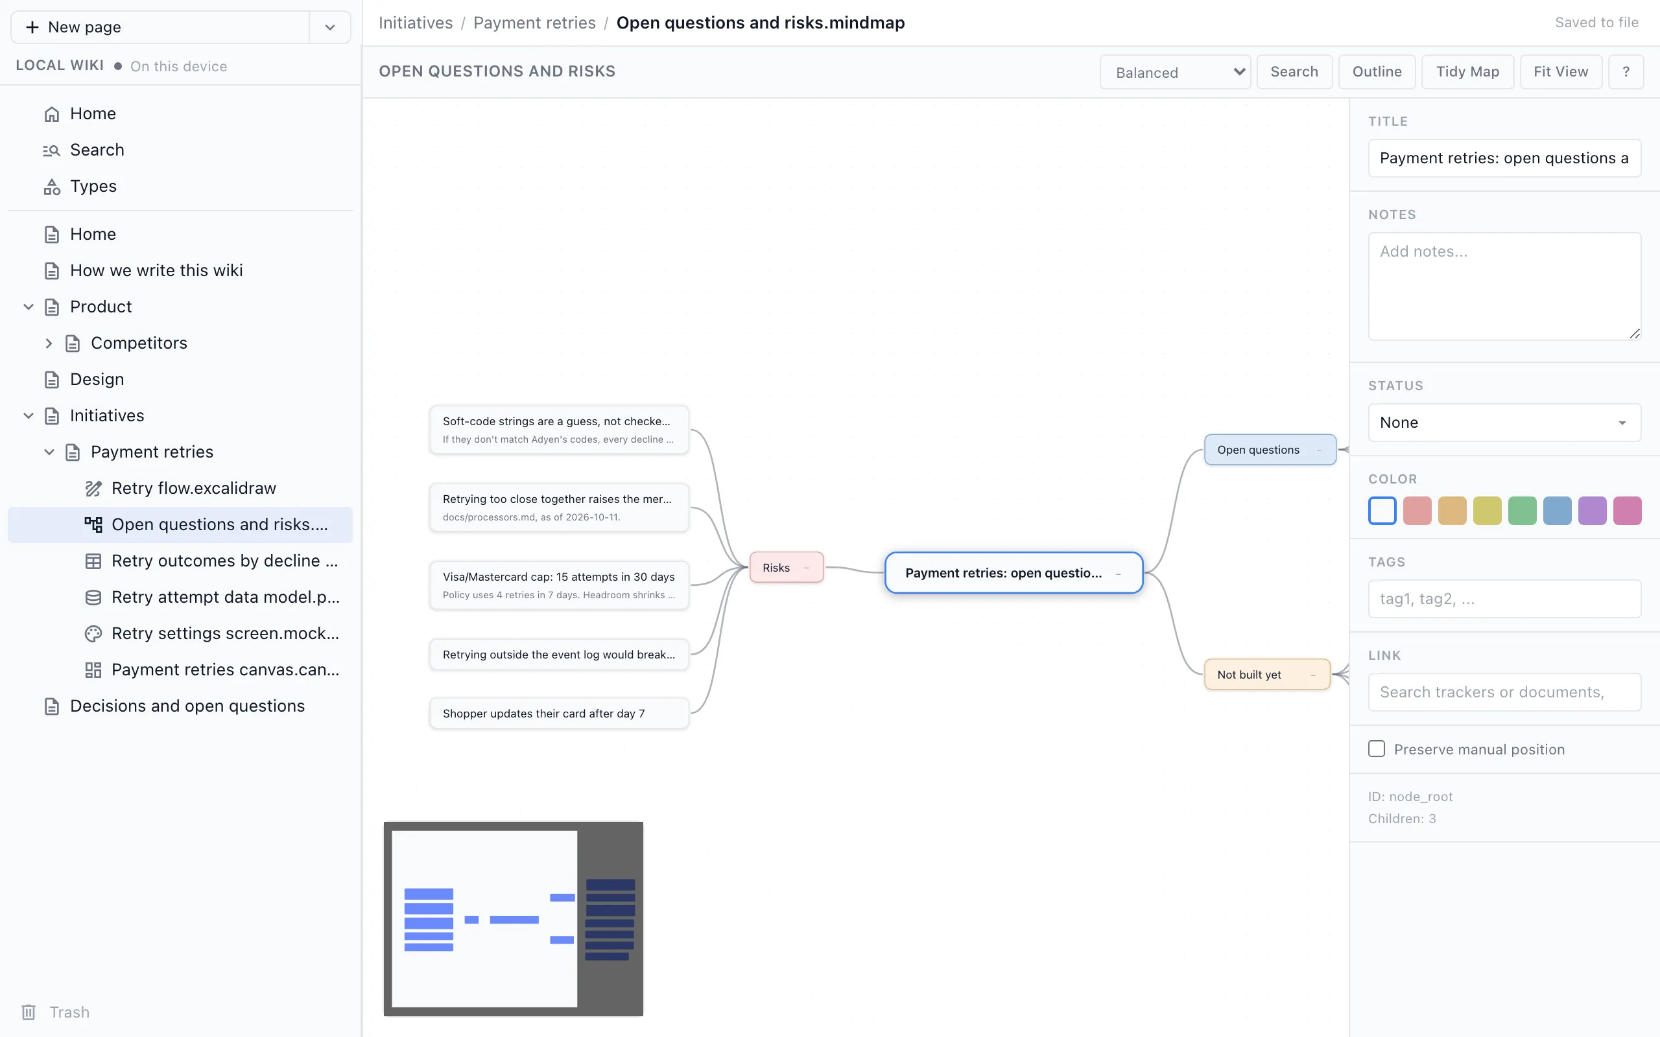The height and width of the screenshot is (1037, 1660).
Task: Click the plus icon on New page
Action: pyautogui.click(x=32, y=27)
